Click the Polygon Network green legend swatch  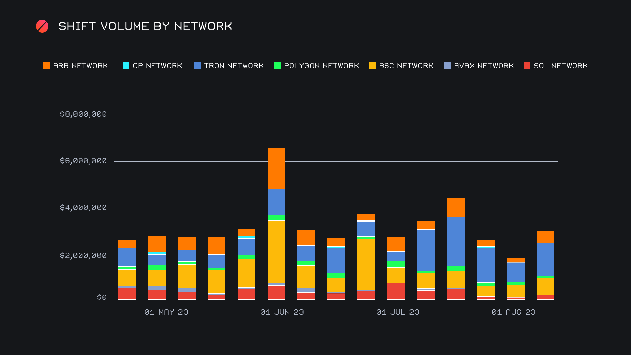click(277, 66)
